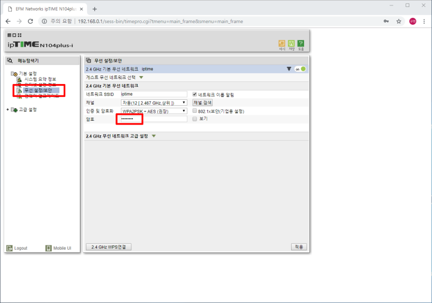This screenshot has width=432, height=303.
Task: Go back with the browser back arrow
Action: [x=8, y=22]
